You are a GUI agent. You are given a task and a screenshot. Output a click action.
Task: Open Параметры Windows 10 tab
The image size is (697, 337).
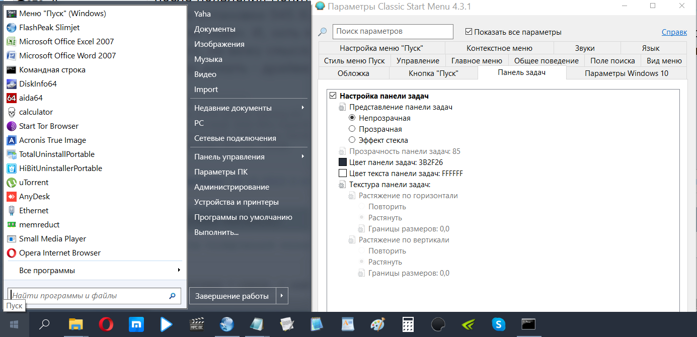point(627,73)
